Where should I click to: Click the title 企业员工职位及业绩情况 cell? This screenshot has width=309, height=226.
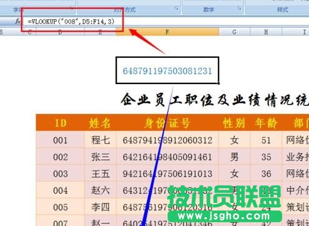pyautogui.click(x=214, y=100)
